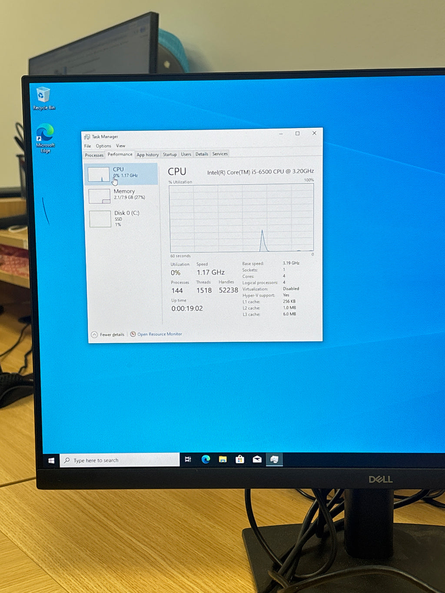
Task: Launch Edge from the taskbar
Action: pyautogui.click(x=206, y=459)
